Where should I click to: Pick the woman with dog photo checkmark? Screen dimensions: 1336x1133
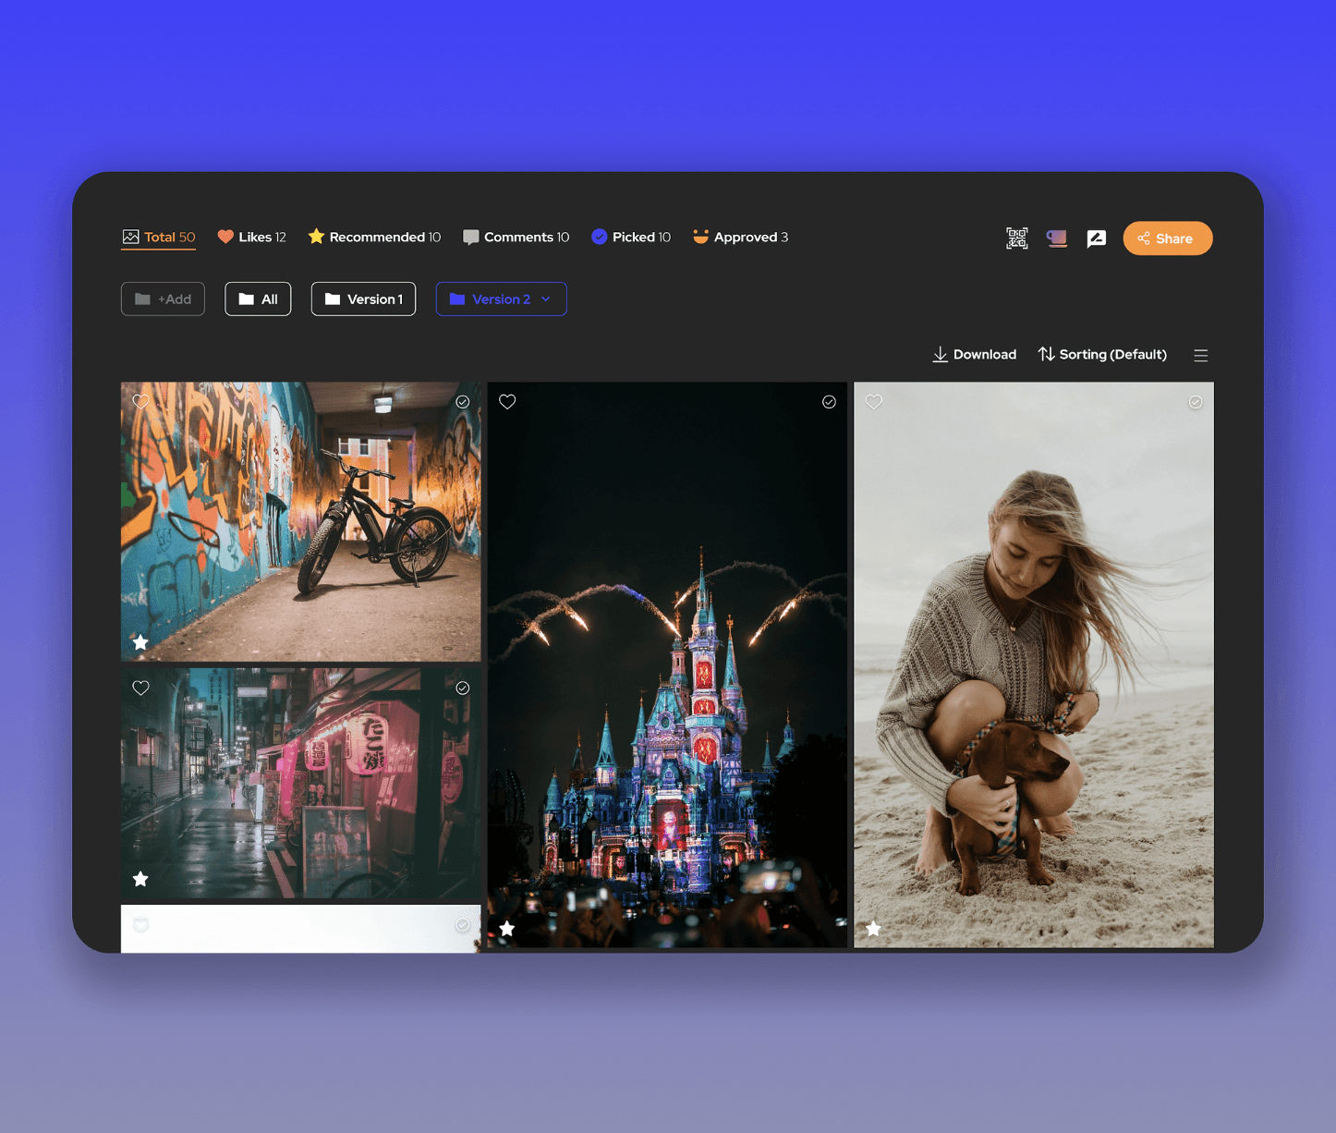(x=1196, y=402)
